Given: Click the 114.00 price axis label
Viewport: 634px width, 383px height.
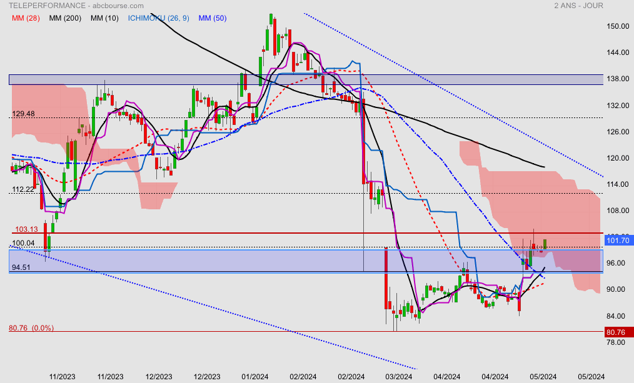Looking at the screenshot, I should [618, 184].
